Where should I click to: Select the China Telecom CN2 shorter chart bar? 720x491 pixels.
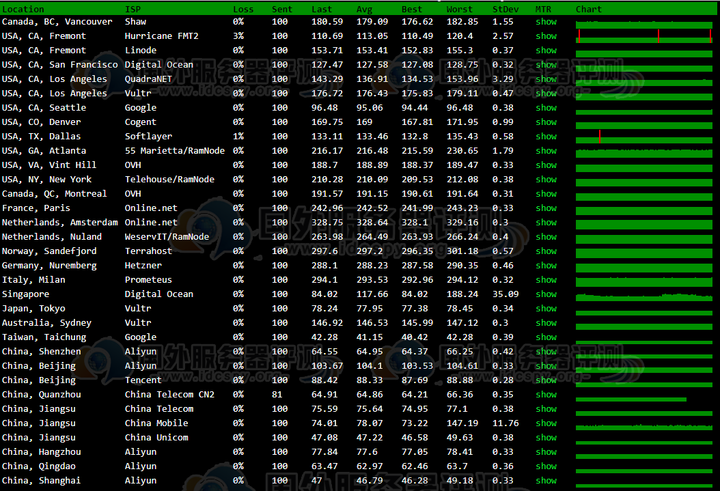631,399
